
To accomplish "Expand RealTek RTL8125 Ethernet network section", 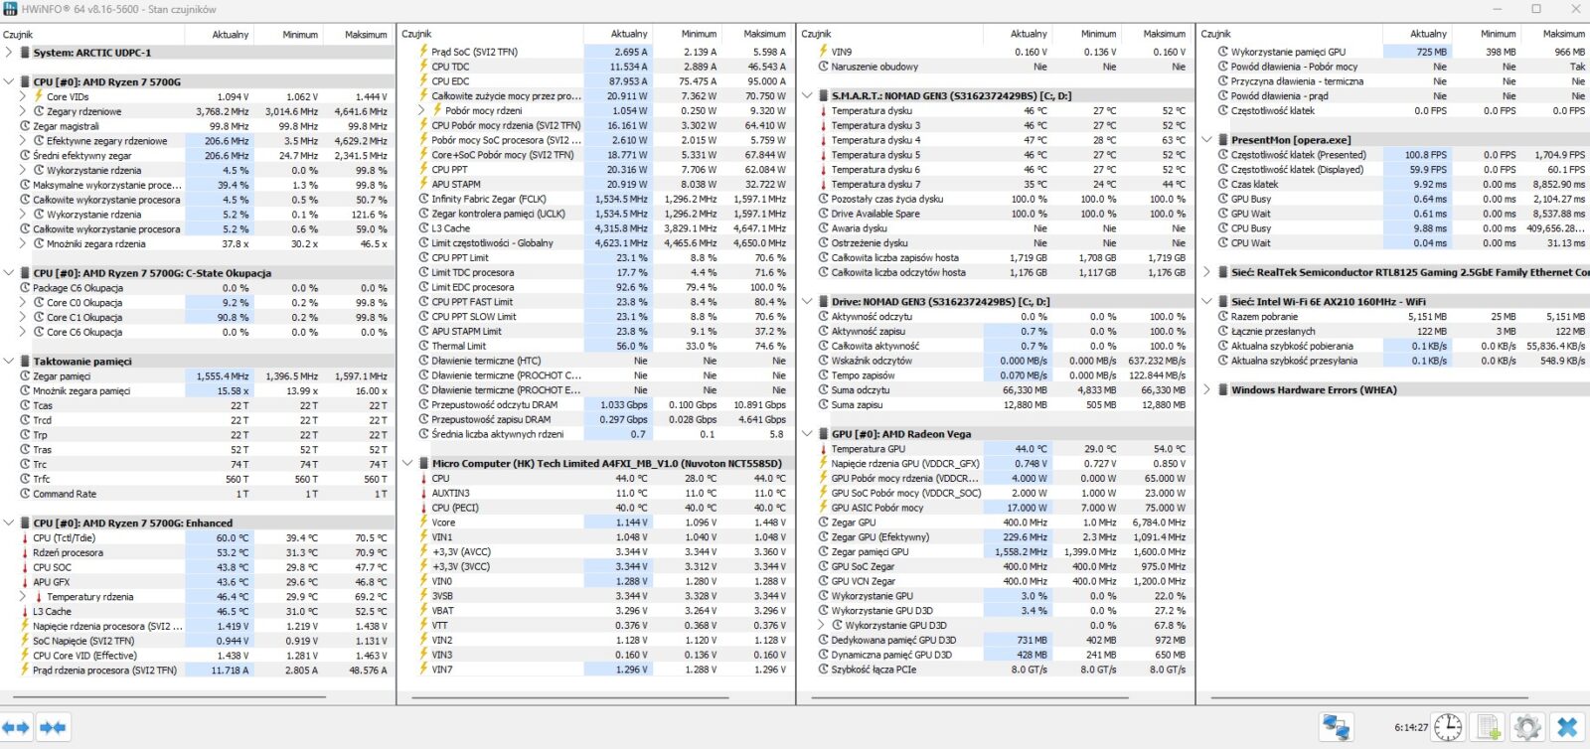I will tap(1207, 272).
